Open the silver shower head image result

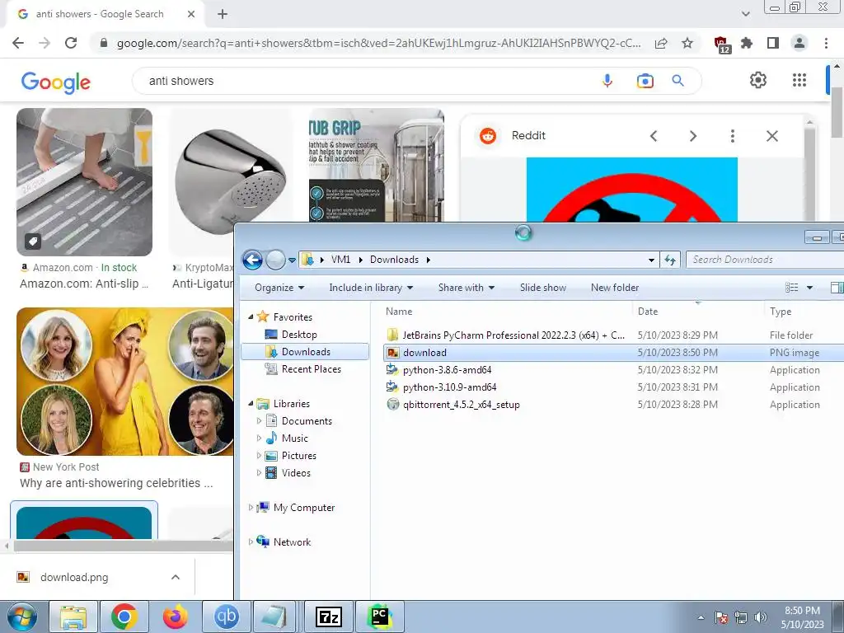coord(231,182)
